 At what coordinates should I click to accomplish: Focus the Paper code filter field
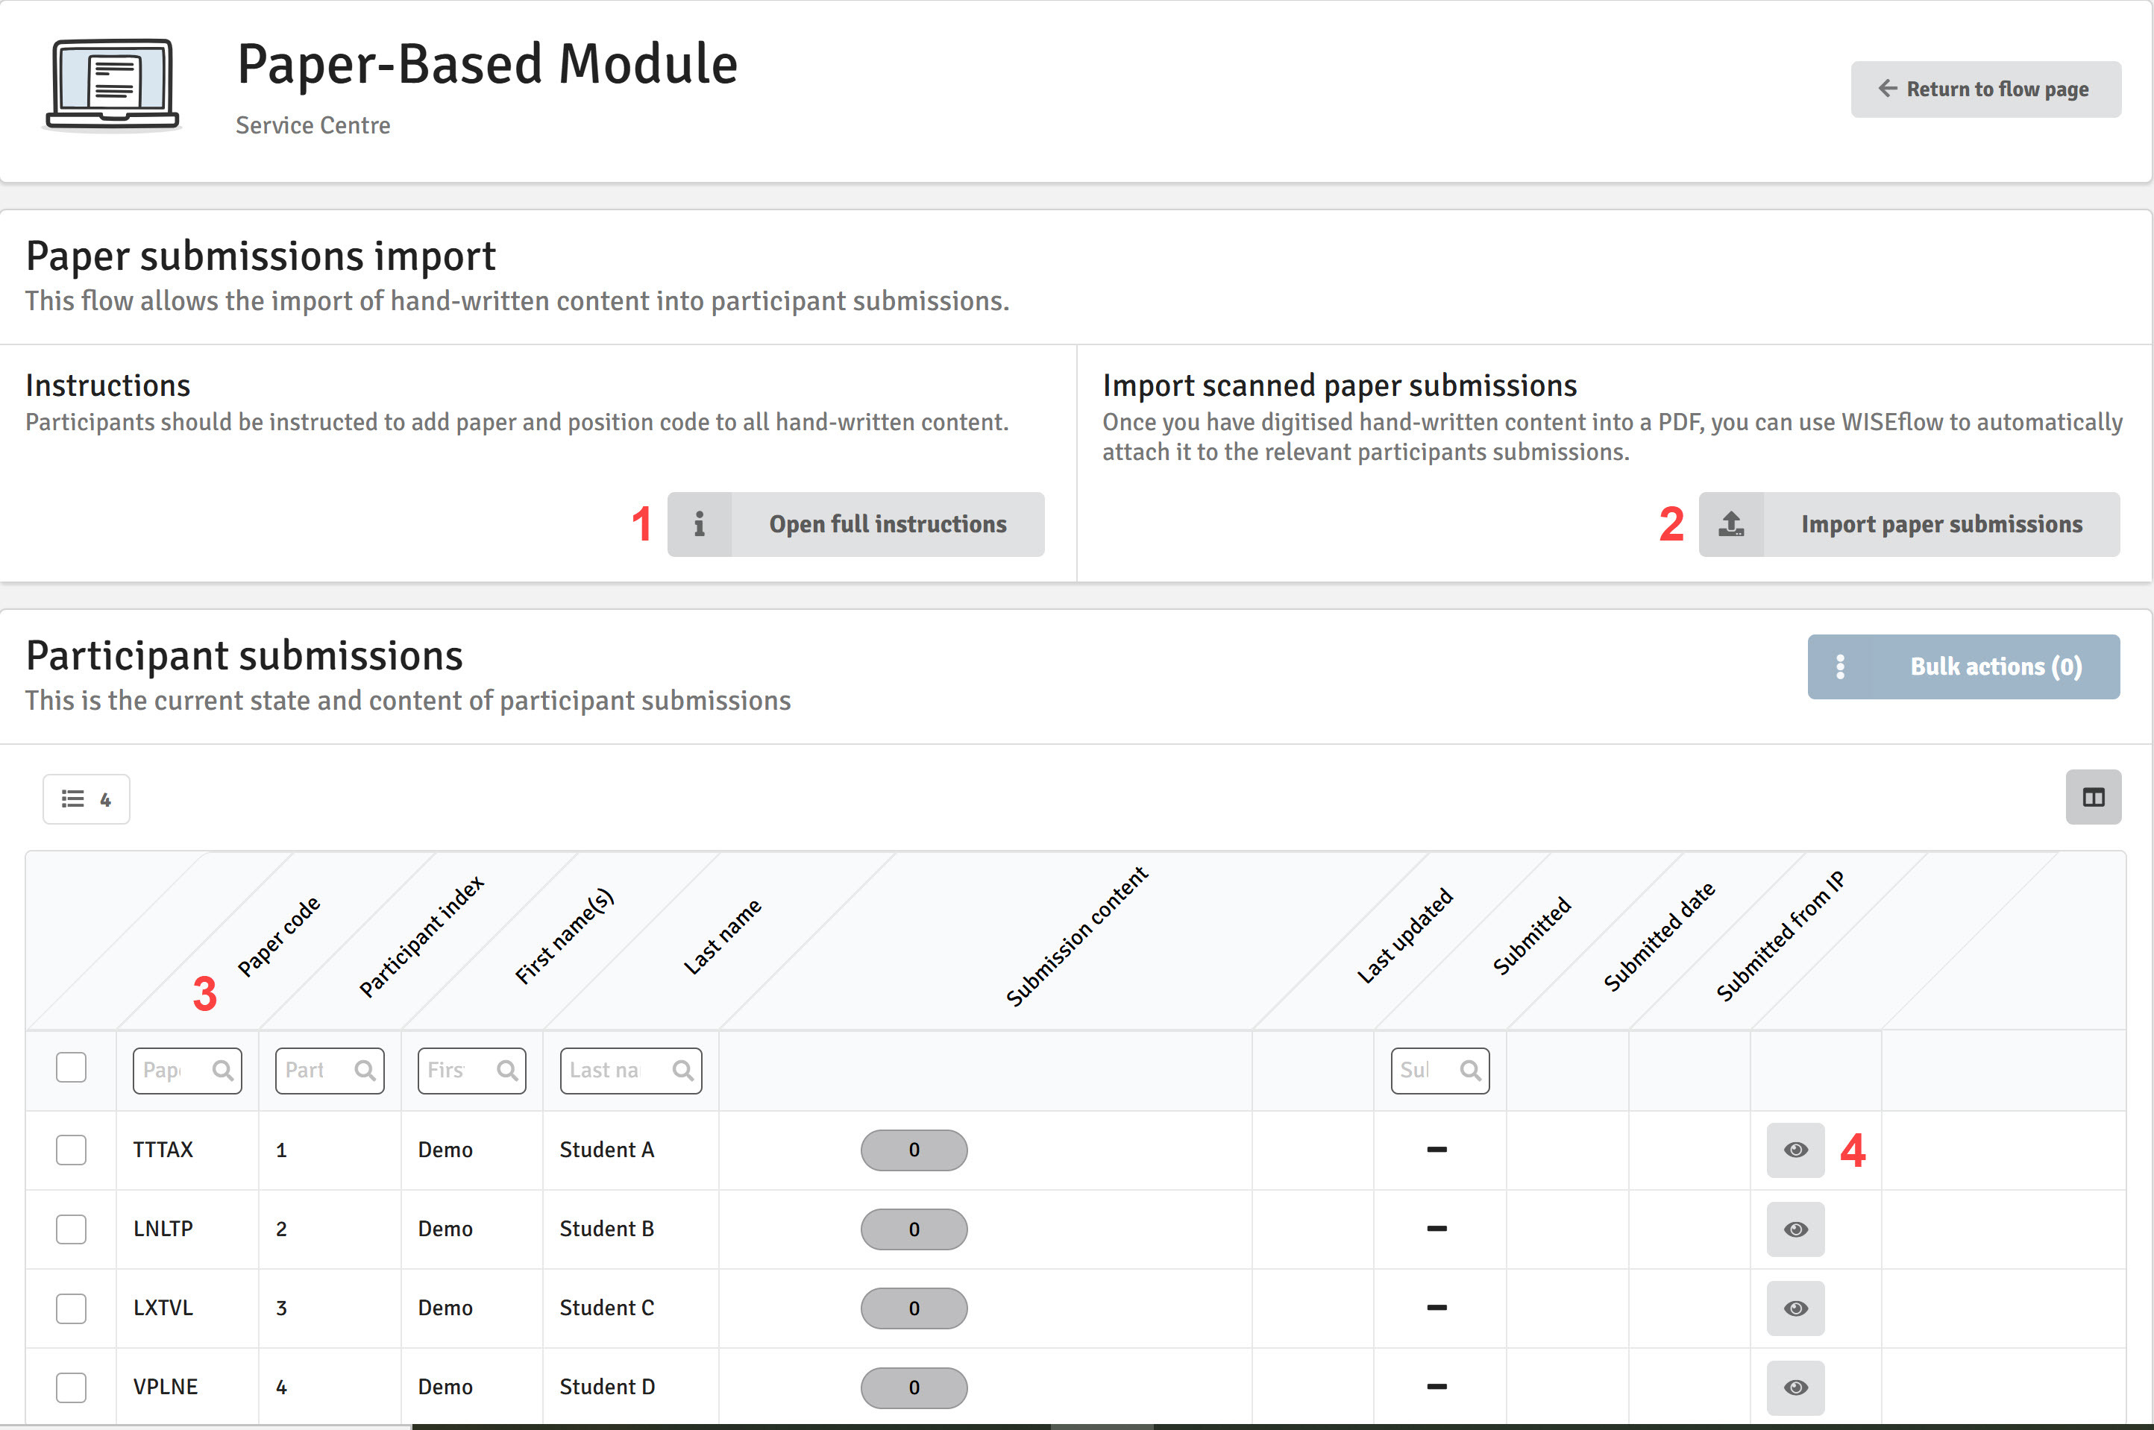point(187,1071)
